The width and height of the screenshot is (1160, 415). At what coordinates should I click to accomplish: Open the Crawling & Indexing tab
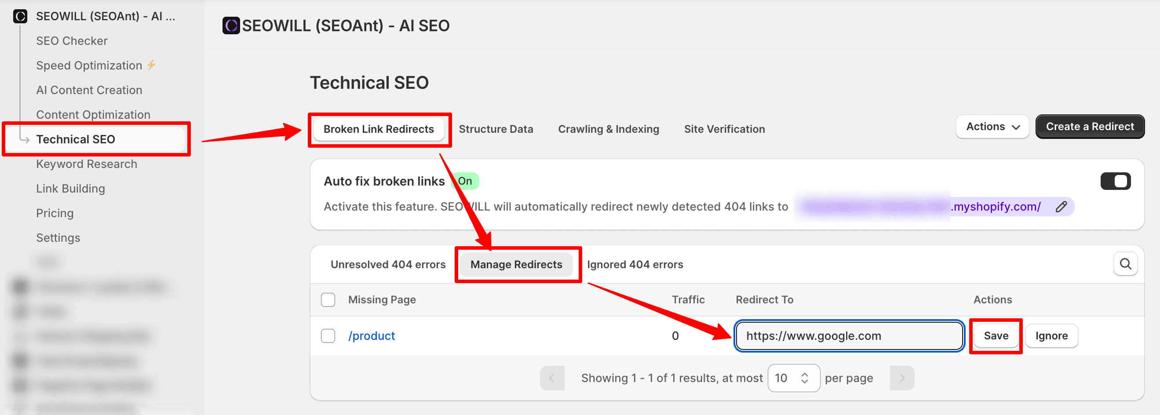tap(608, 129)
